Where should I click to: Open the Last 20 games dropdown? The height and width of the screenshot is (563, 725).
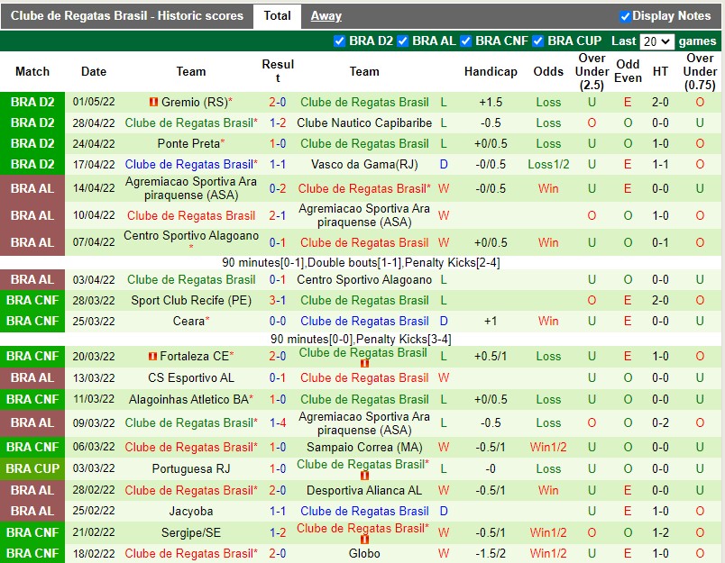point(656,41)
